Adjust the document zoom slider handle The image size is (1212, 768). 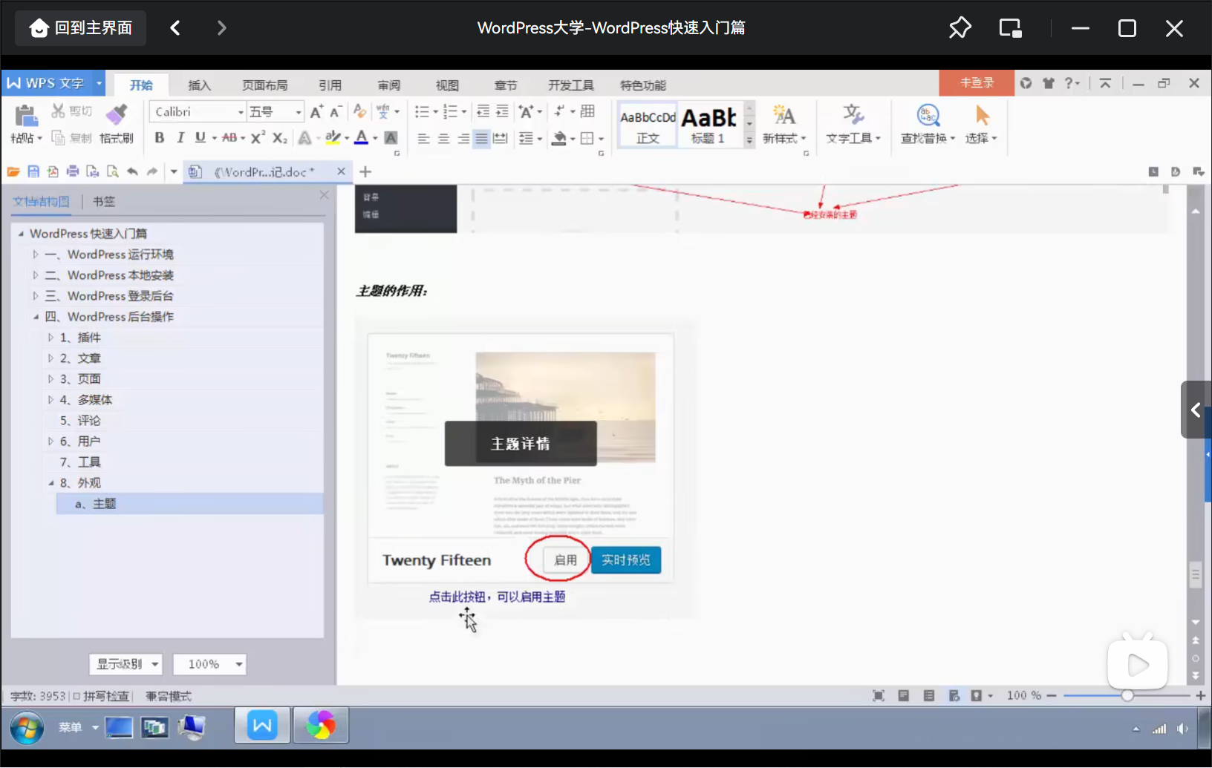pos(1127,695)
